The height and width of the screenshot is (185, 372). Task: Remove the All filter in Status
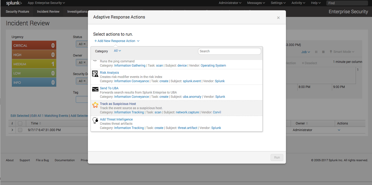(x=84, y=44)
